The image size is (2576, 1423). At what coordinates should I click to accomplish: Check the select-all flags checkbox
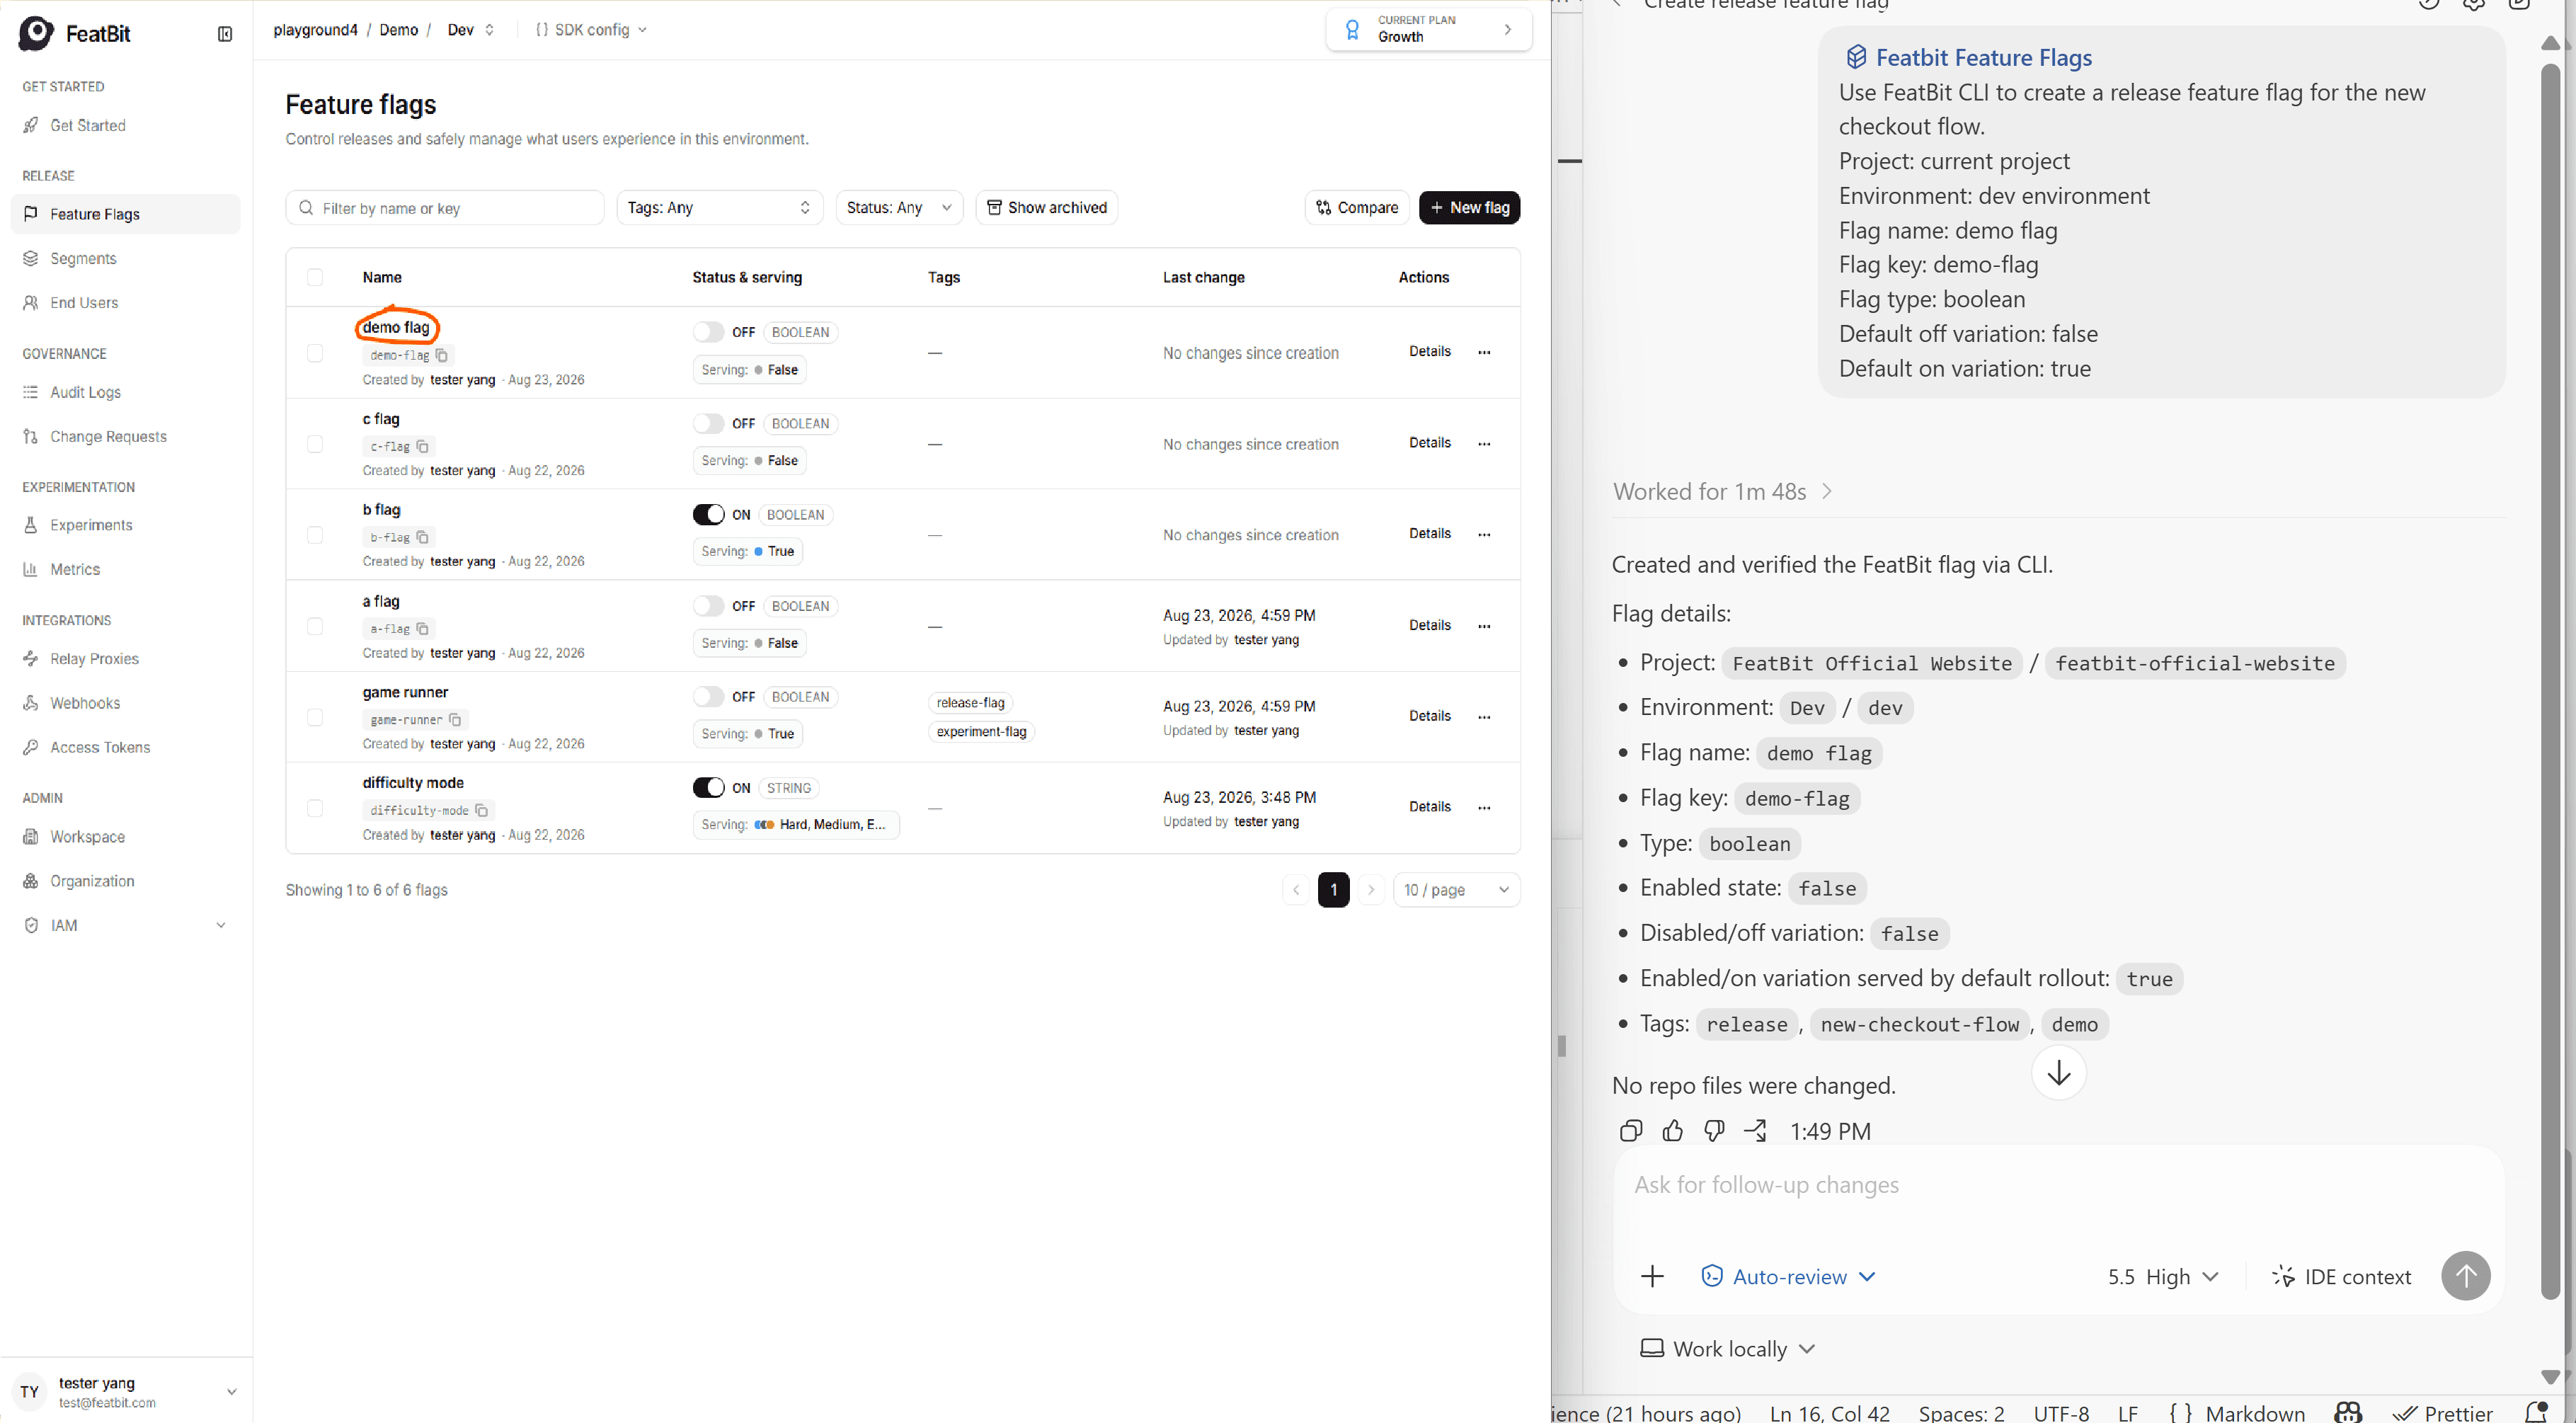click(315, 277)
